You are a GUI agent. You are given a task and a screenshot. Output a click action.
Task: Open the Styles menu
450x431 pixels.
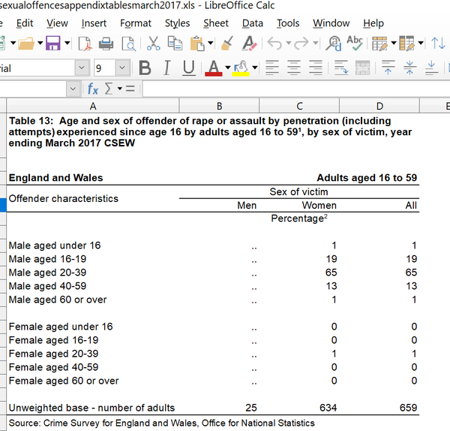[x=177, y=23]
